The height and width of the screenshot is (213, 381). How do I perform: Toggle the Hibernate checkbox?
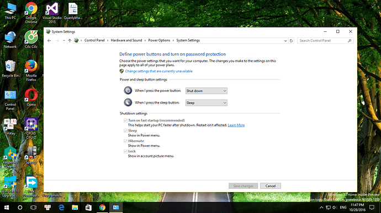pos(126,141)
